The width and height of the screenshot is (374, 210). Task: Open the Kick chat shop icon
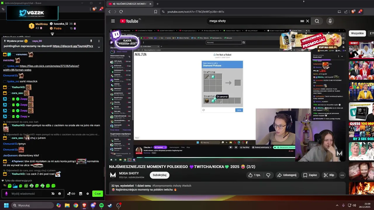tap(80, 194)
